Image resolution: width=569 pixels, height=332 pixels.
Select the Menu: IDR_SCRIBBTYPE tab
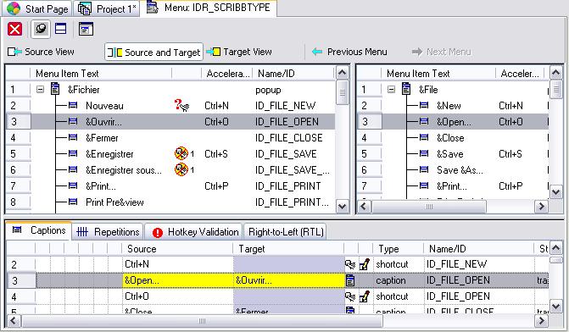tap(209, 8)
